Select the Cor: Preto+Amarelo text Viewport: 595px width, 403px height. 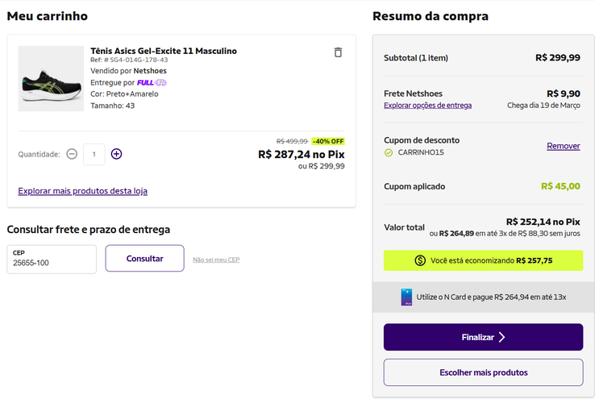click(124, 94)
